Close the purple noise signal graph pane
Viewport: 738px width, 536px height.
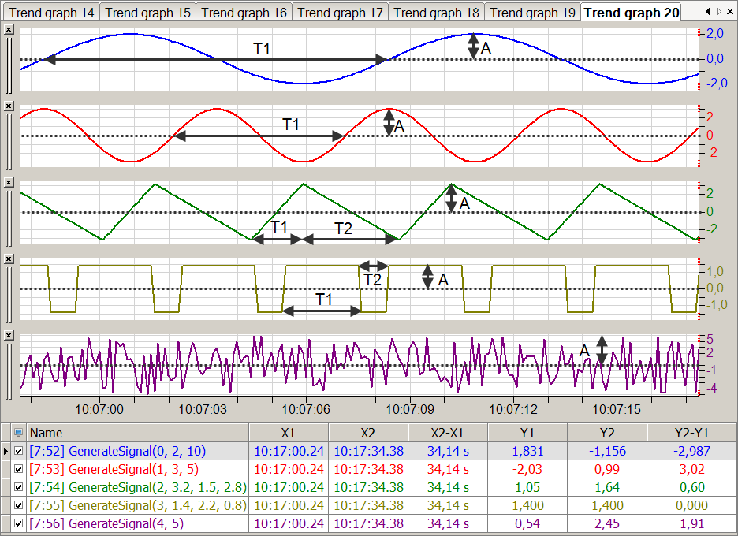click(9, 336)
